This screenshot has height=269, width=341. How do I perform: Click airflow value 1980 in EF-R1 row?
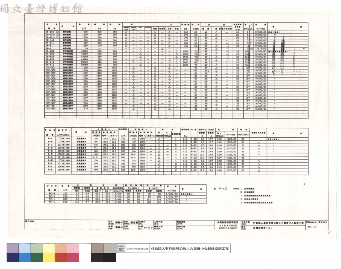(x=85, y=46)
